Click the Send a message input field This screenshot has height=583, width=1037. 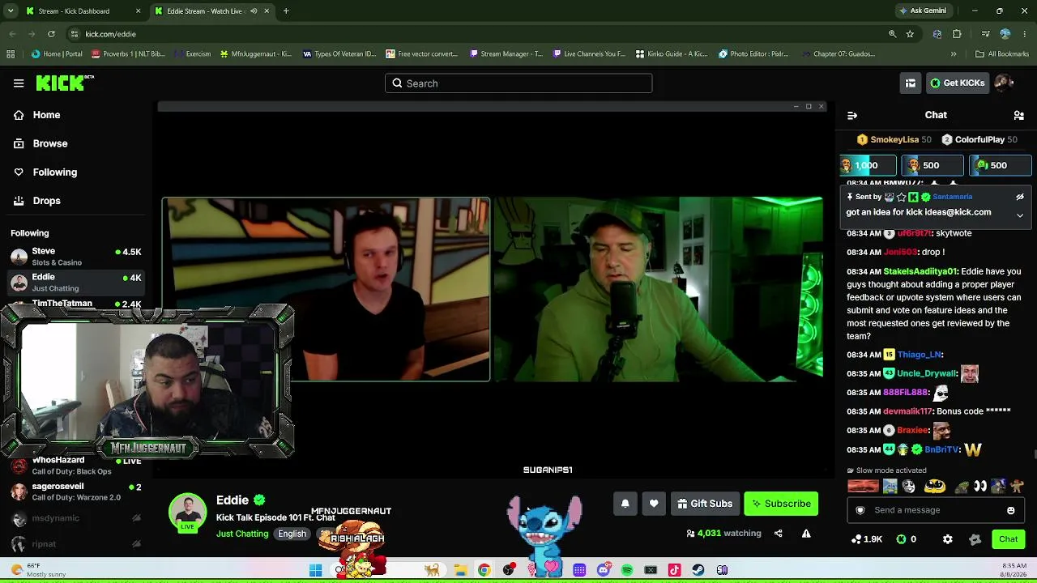coord(936,510)
